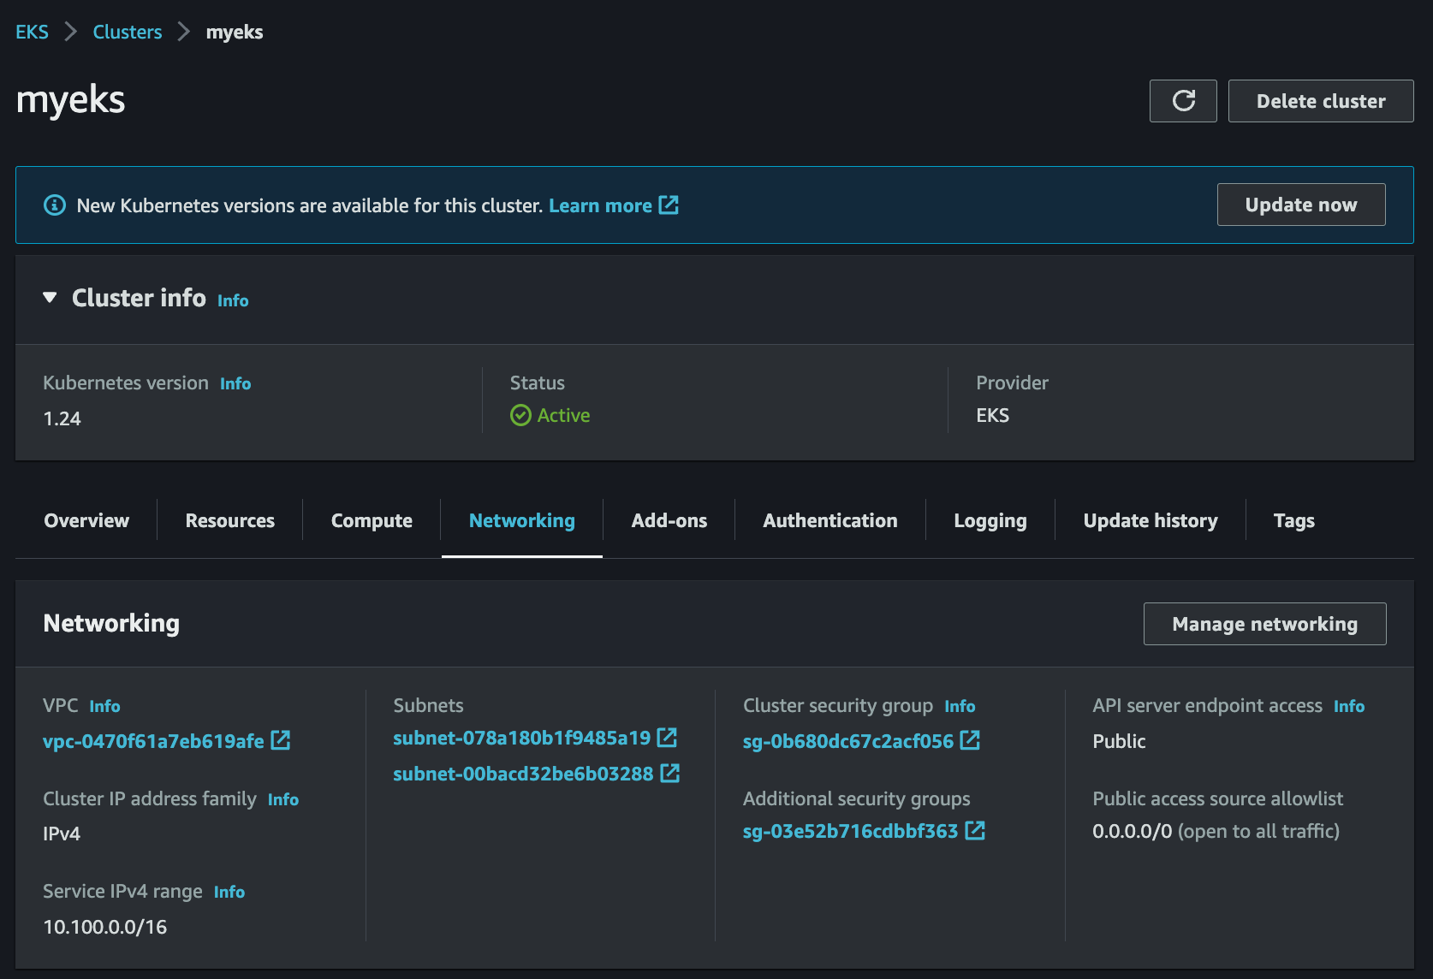This screenshot has width=1433, height=979.
Task: Click the 10.100.0.0/16 service range value
Action: tap(105, 927)
